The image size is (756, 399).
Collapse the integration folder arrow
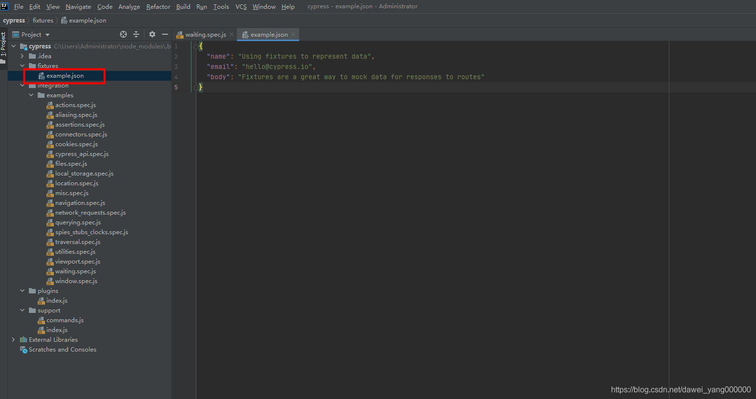(x=23, y=86)
